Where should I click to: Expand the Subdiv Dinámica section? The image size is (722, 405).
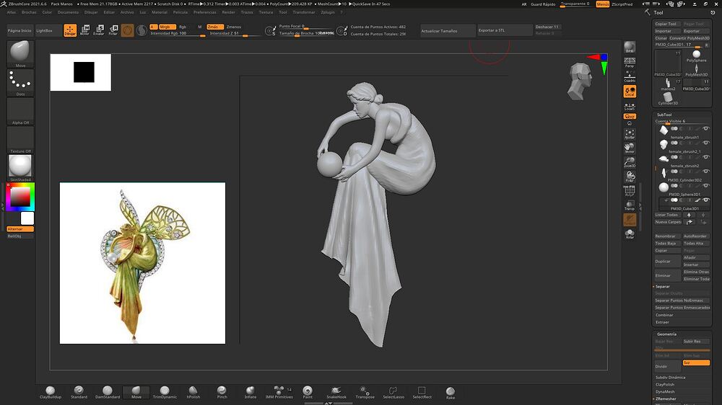671,378
